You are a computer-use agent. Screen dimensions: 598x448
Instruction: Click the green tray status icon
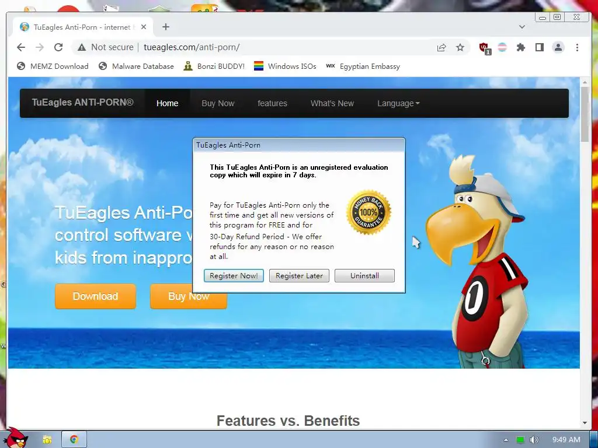coord(520,440)
